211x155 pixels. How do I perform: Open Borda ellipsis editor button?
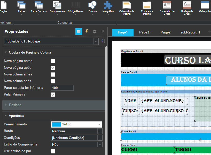pos(100,131)
